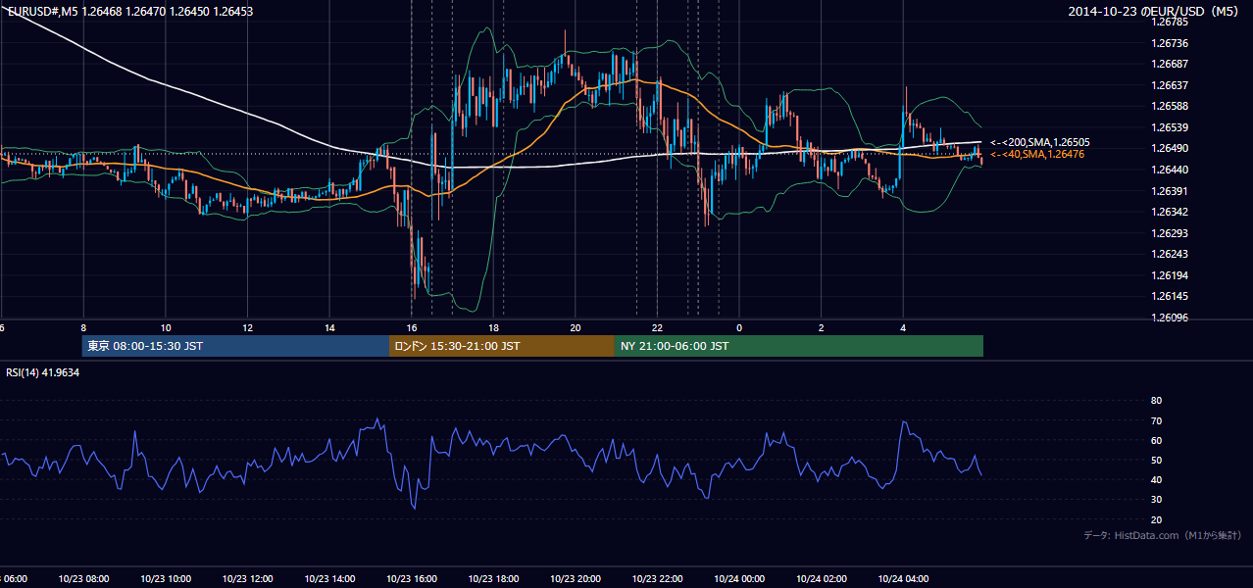Click price axis value 1.26194
Viewport: 1253px width, 588px height.
coord(1170,275)
